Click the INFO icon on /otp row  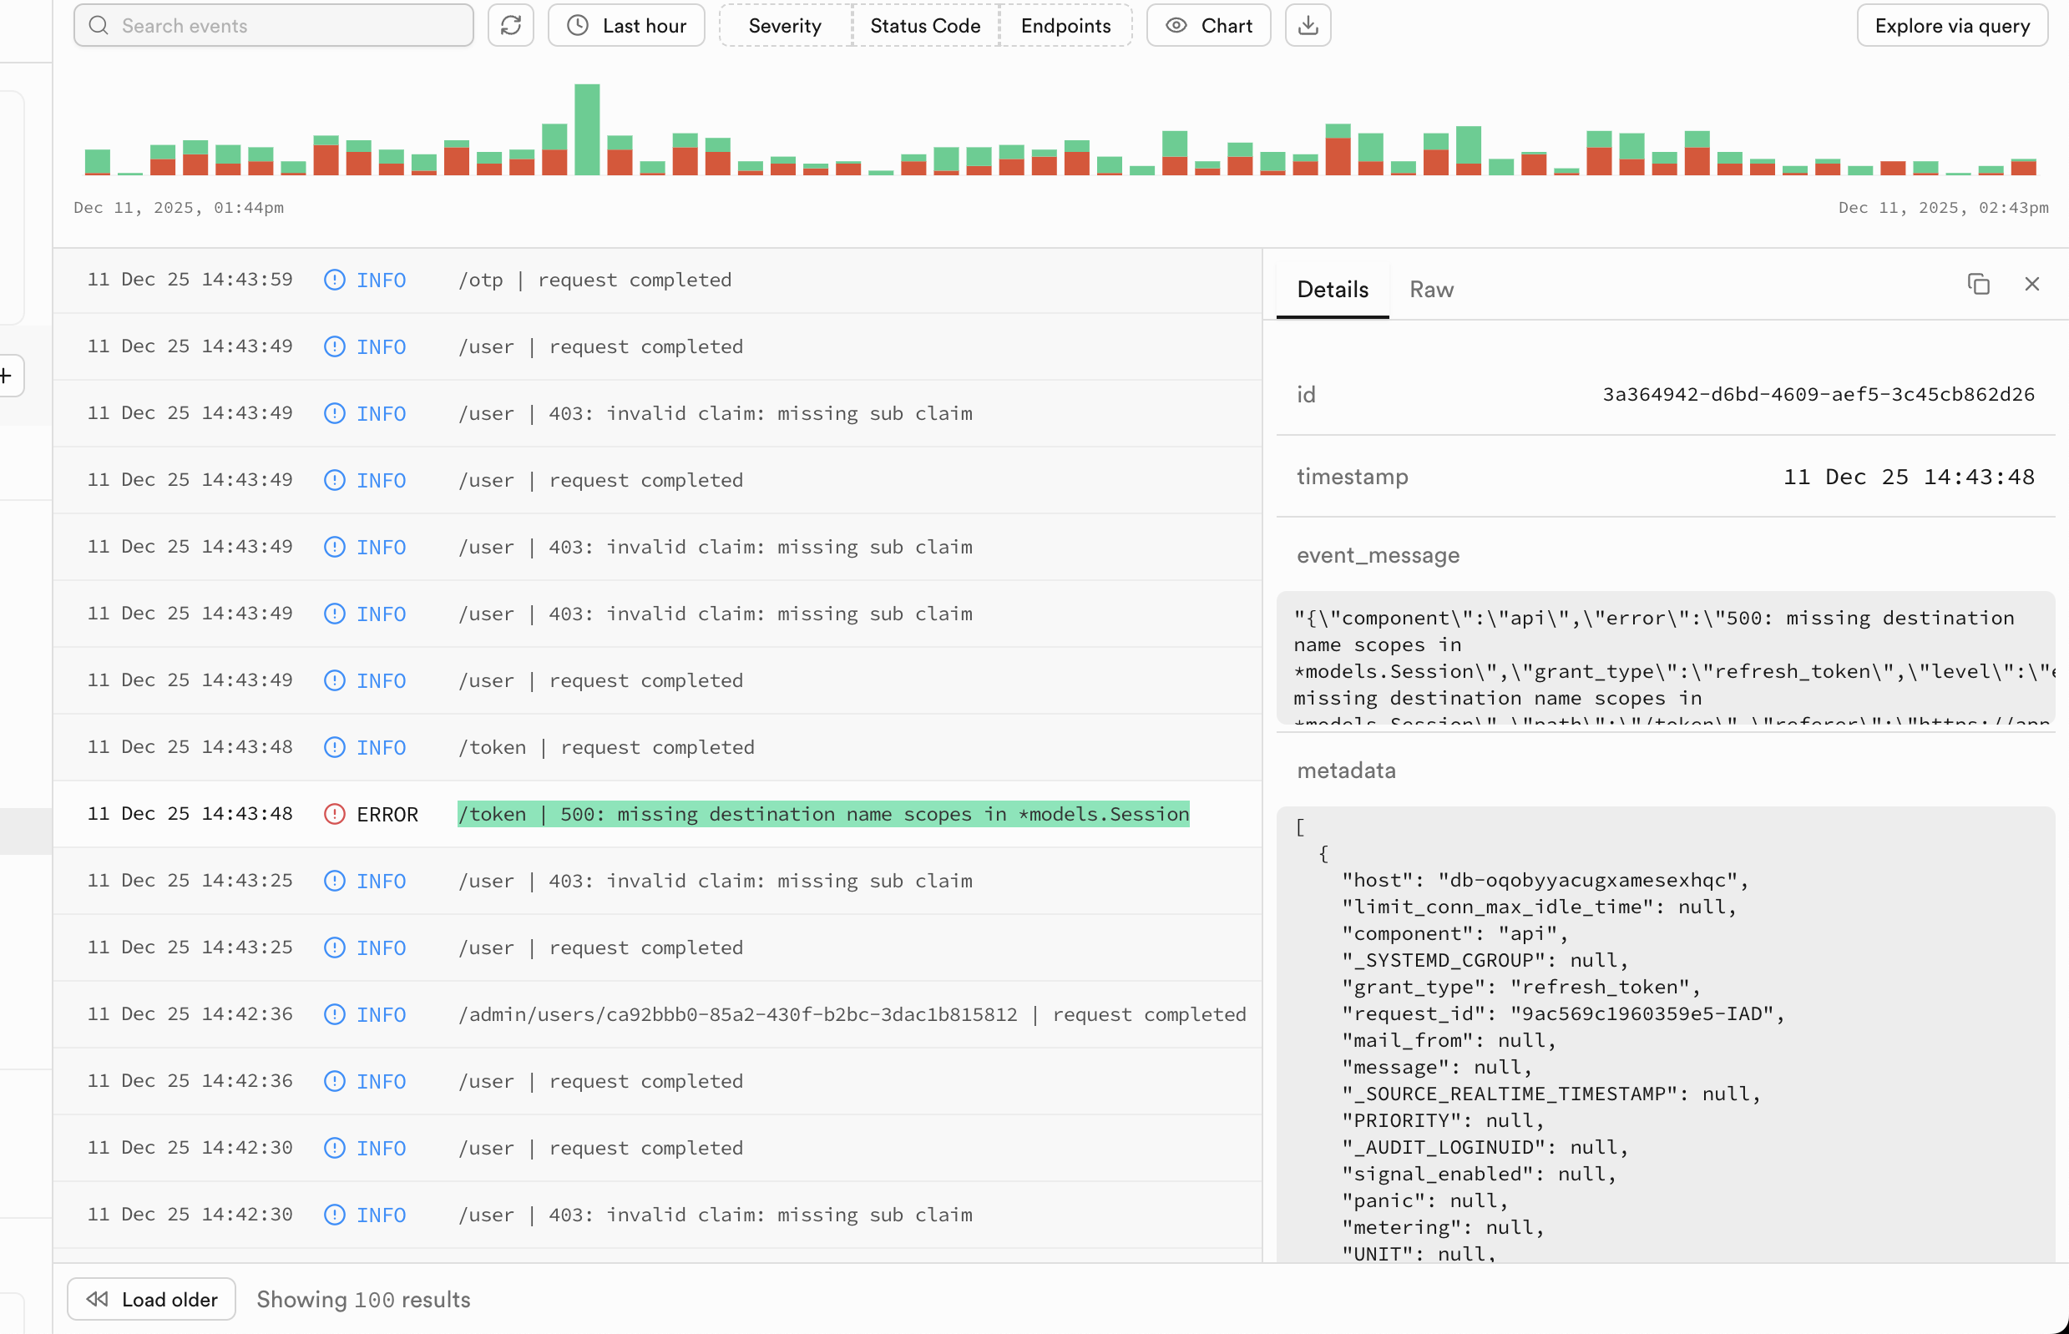(x=335, y=280)
